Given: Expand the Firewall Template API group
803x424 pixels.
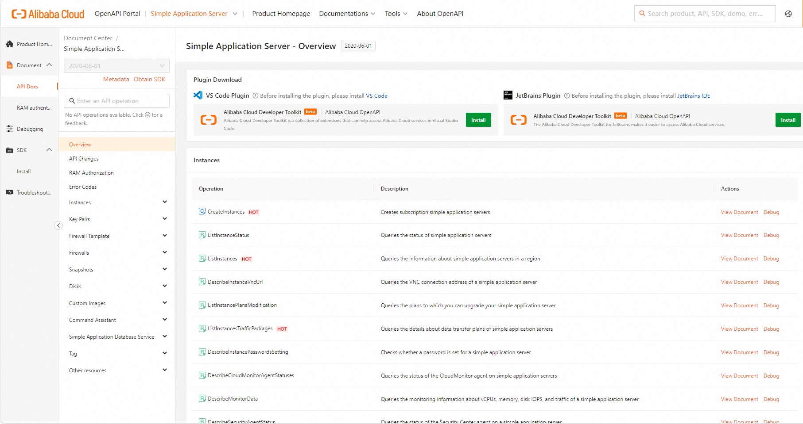Looking at the screenshot, I should click(x=165, y=236).
